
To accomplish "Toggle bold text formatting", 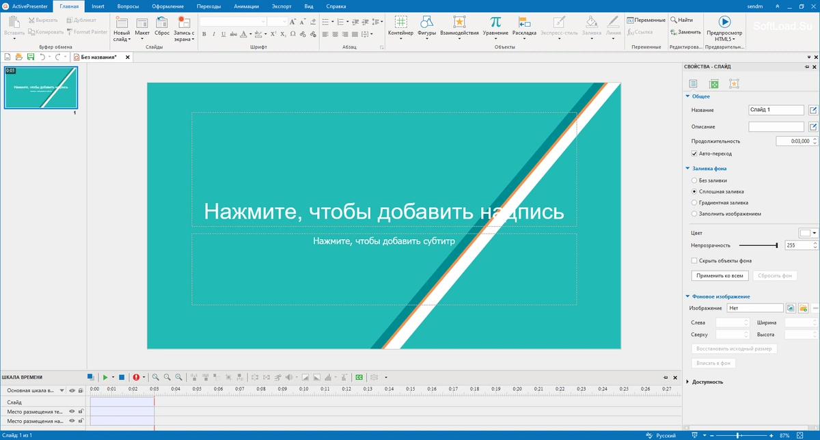I will [204, 33].
